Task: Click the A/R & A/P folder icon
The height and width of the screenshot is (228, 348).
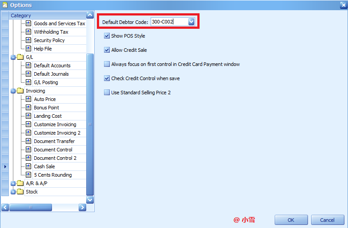Action: [20, 183]
